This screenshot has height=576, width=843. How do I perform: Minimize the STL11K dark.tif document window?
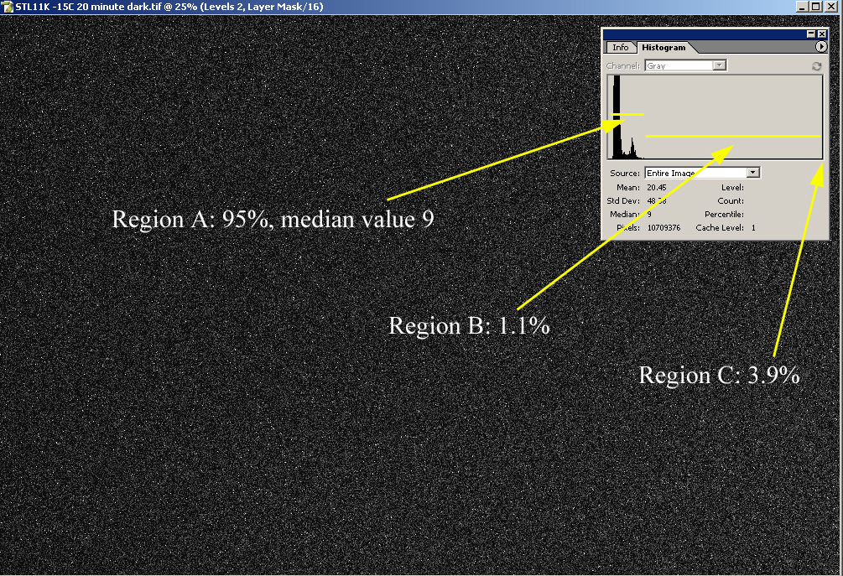(x=801, y=7)
